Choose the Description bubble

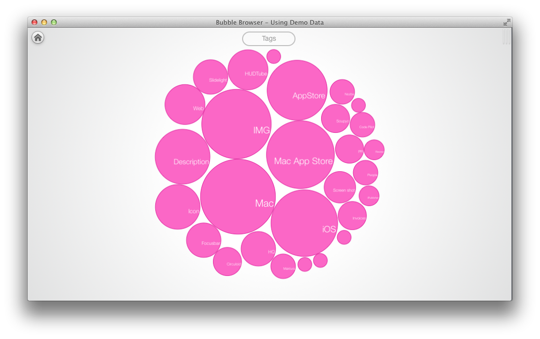[x=182, y=157]
